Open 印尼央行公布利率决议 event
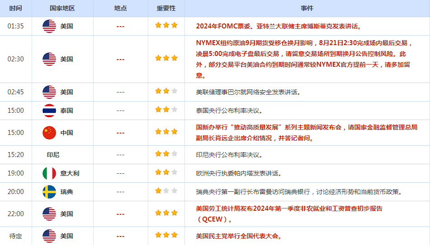Viewport: 430px width, 245px height. [x=230, y=155]
